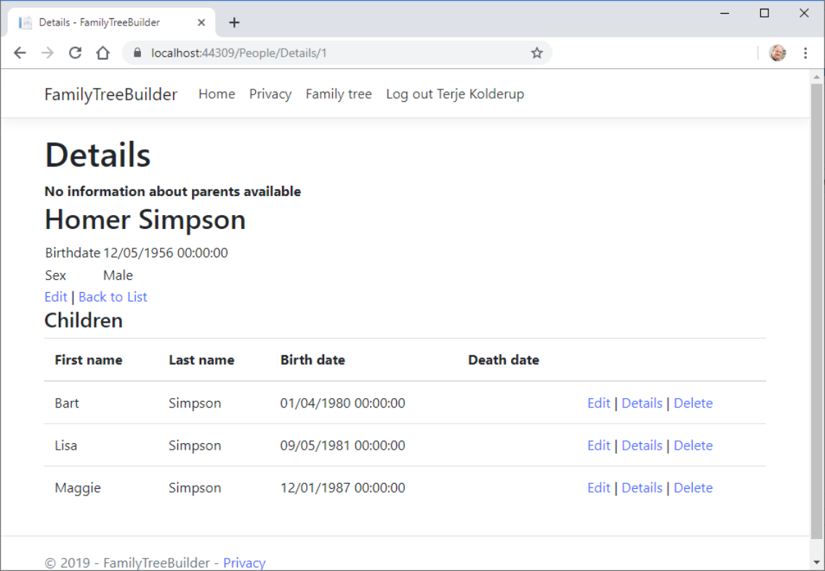
Task: Go to browser home page icon
Action: [x=103, y=53]
